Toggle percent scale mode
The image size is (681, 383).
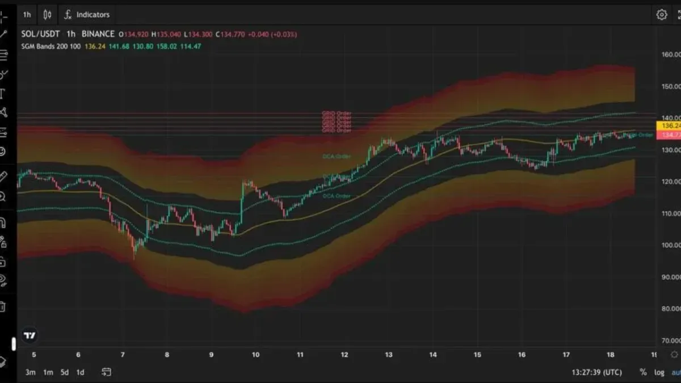[643, 372]
